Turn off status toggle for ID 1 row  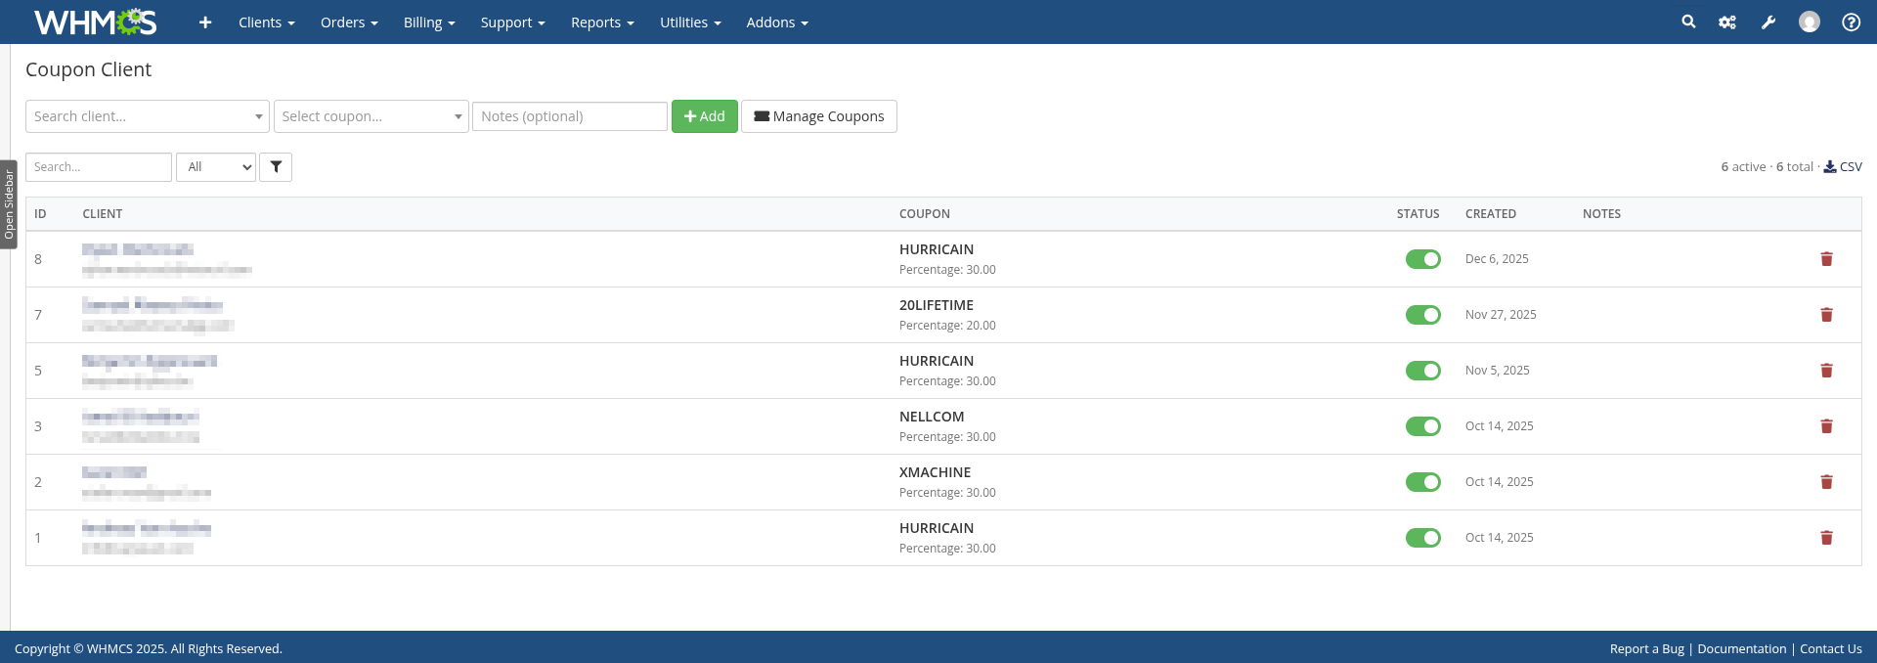tap(1422, 538)
